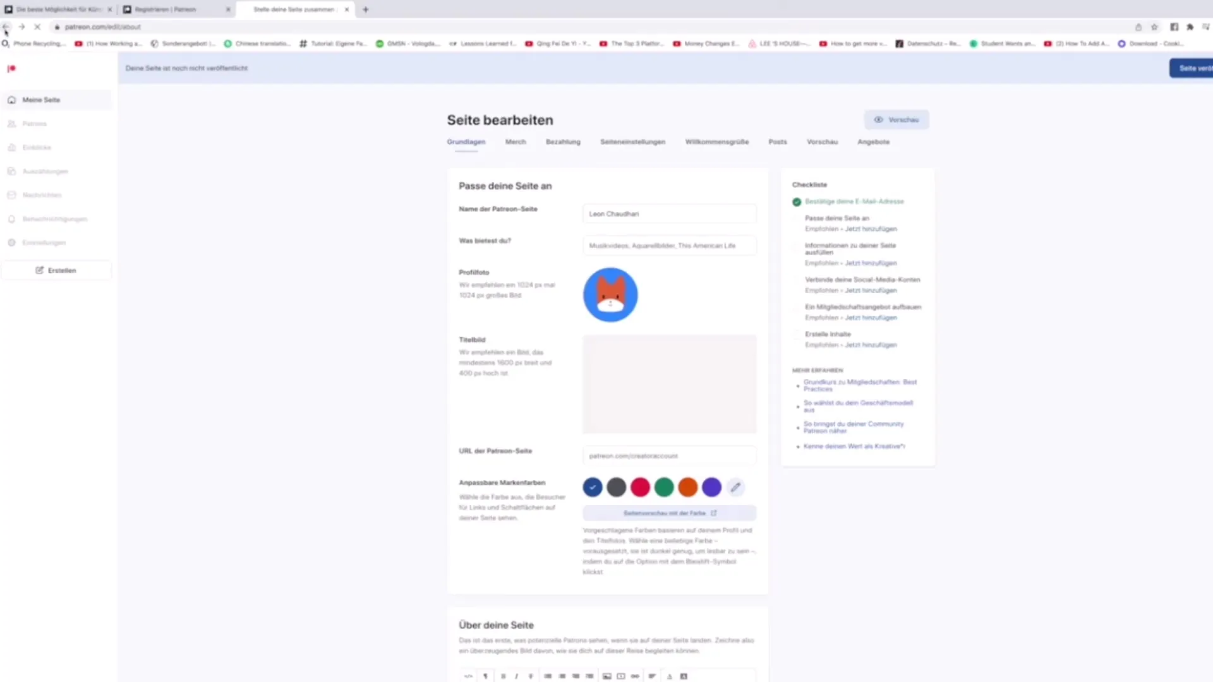Viewport: 1213px width, 682px height.
Task: Toggle strikethrough in the editor toolbar
Action: pyautogui.click(x=531, y=676)
